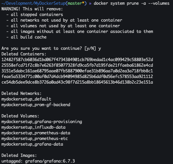Click the 'Deleted Networks:' heading
This screenshot has width=173, height=164.
(21, 93)
